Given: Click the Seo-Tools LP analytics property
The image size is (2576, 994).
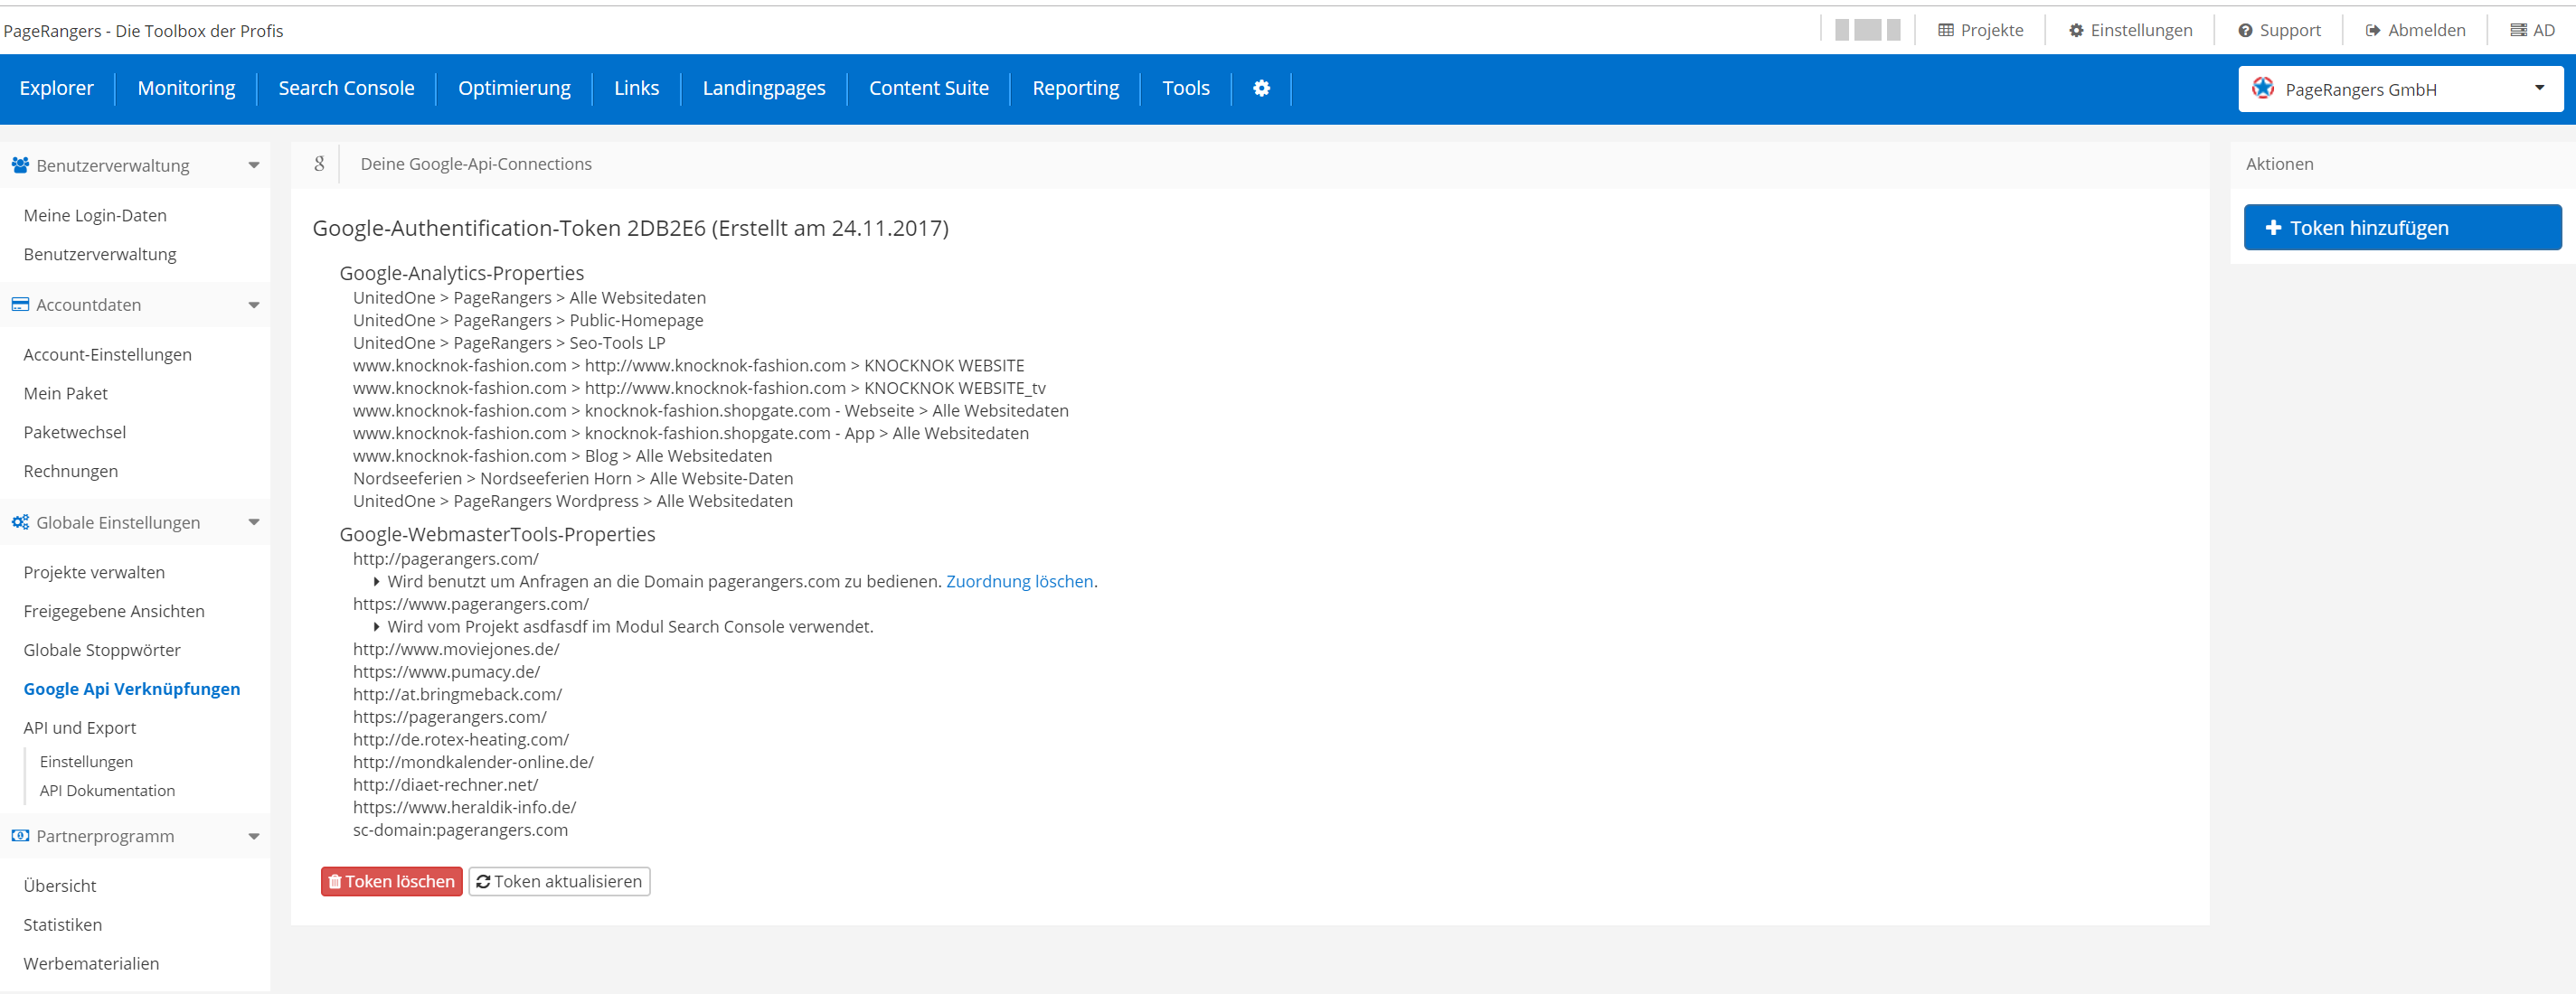Looking at the screenshot, I should pyautogui.click(x=509, y=342).
